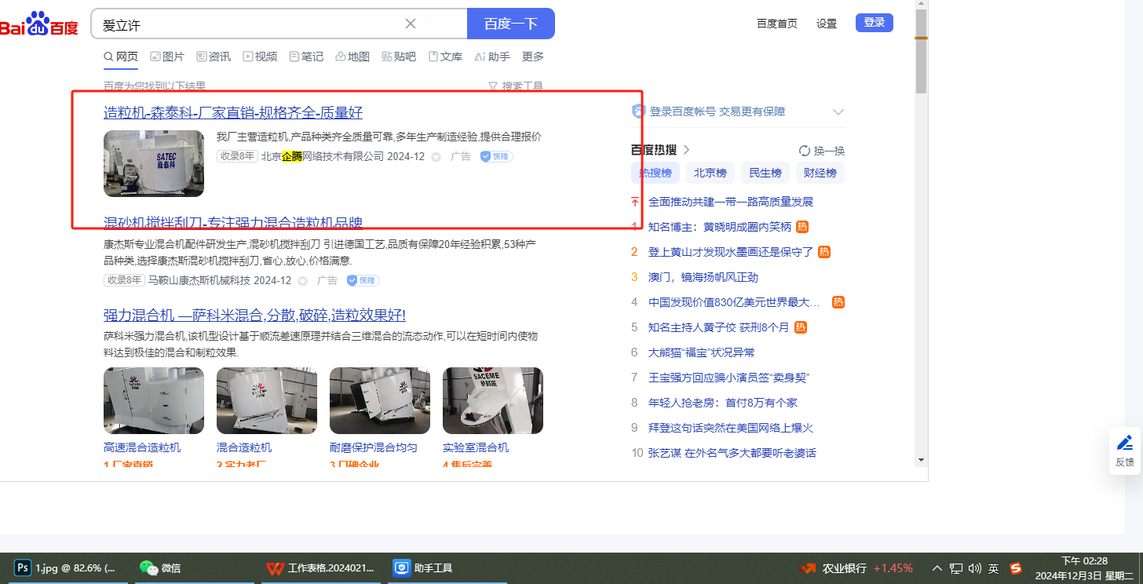Switch to the 资讯 tab
Screen dimensions: 1143x584
pyautogui.click(x=214, y=57)
